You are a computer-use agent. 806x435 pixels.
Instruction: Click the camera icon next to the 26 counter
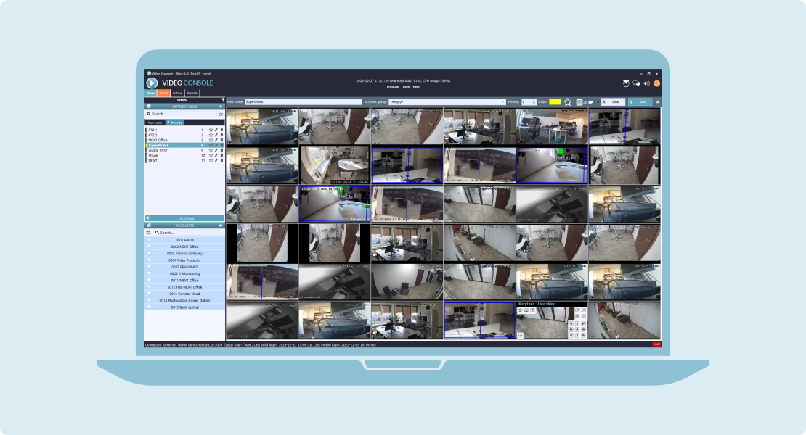click(x=591, y=101)
